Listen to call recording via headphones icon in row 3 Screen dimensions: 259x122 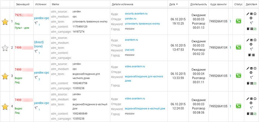255,68
